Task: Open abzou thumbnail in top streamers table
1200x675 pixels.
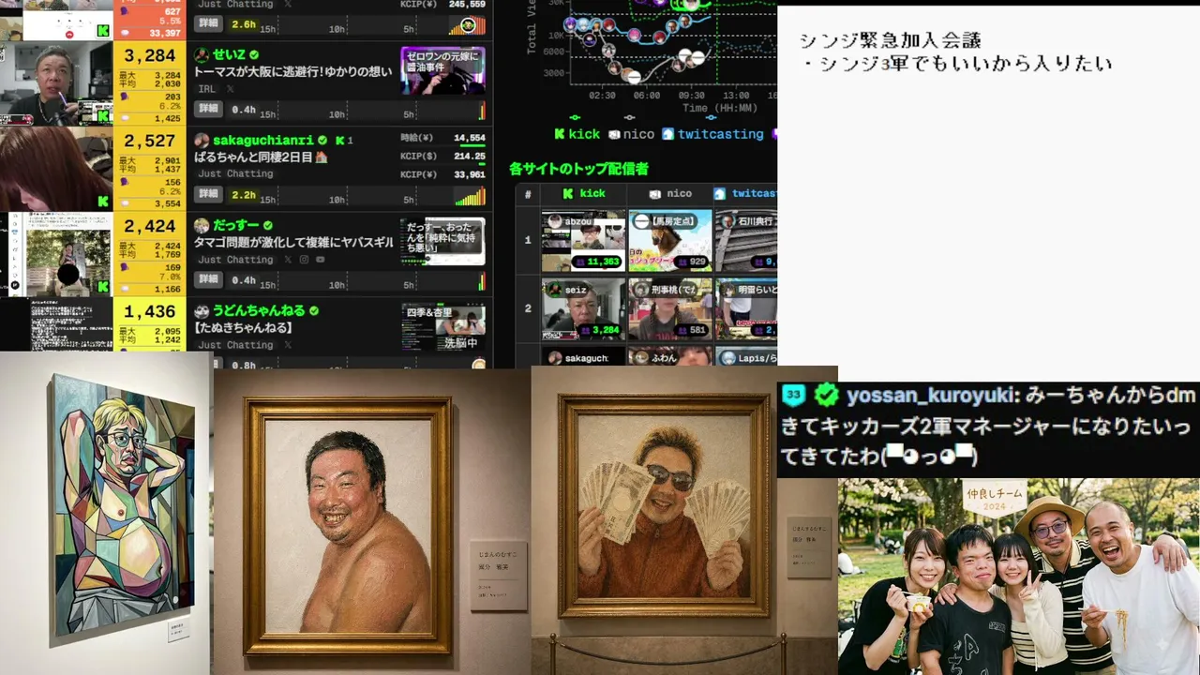Action: point(583,241)
